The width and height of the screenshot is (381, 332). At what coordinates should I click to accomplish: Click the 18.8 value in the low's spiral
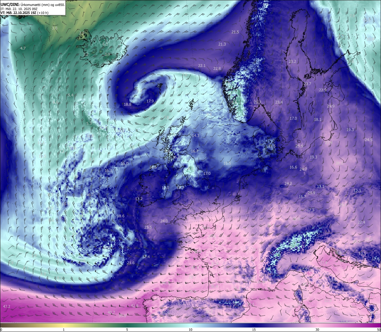tap(127, 104)
